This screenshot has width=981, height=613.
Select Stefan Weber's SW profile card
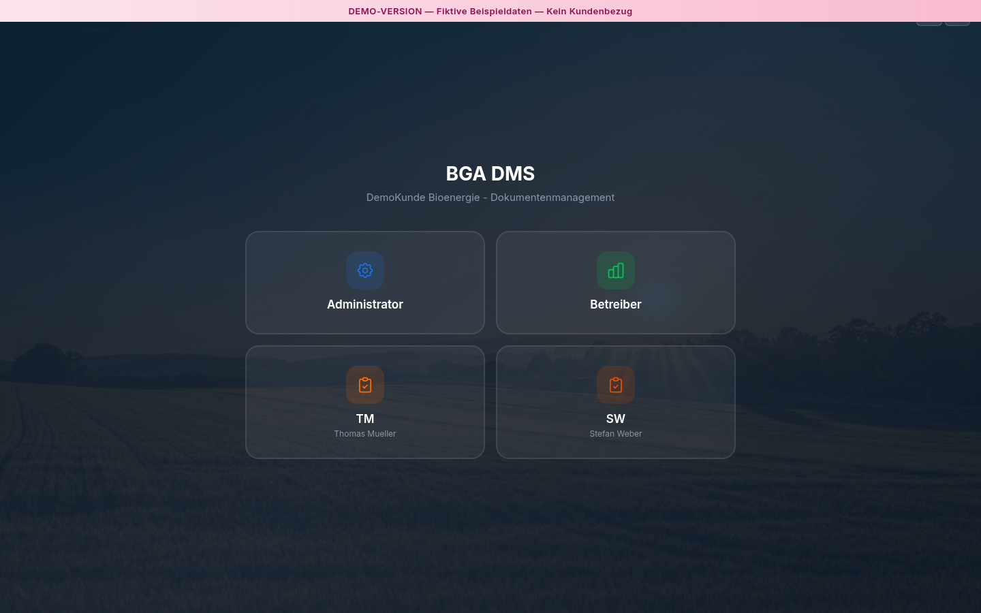coord(615,402)
